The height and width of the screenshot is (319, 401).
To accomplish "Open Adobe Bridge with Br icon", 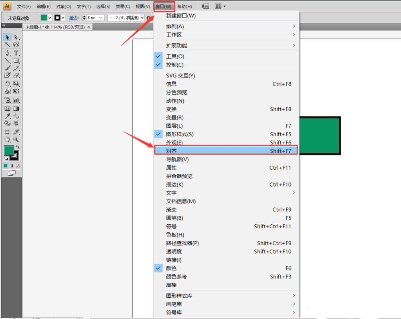I will [205, 6].
